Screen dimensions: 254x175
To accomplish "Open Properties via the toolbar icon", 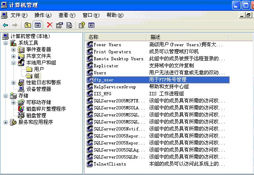I will (x=60, y=25).
